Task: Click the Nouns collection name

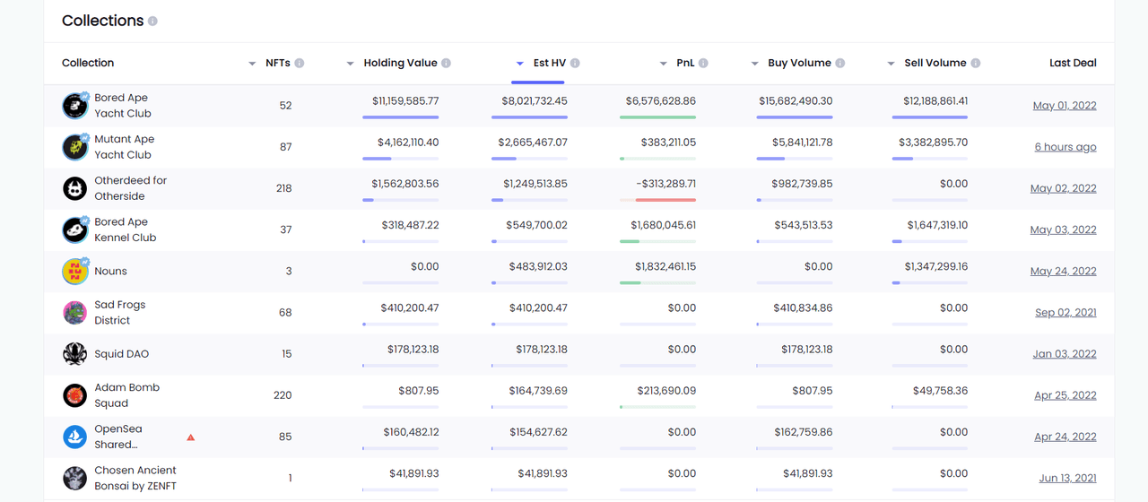Action: tap(111, 271)
